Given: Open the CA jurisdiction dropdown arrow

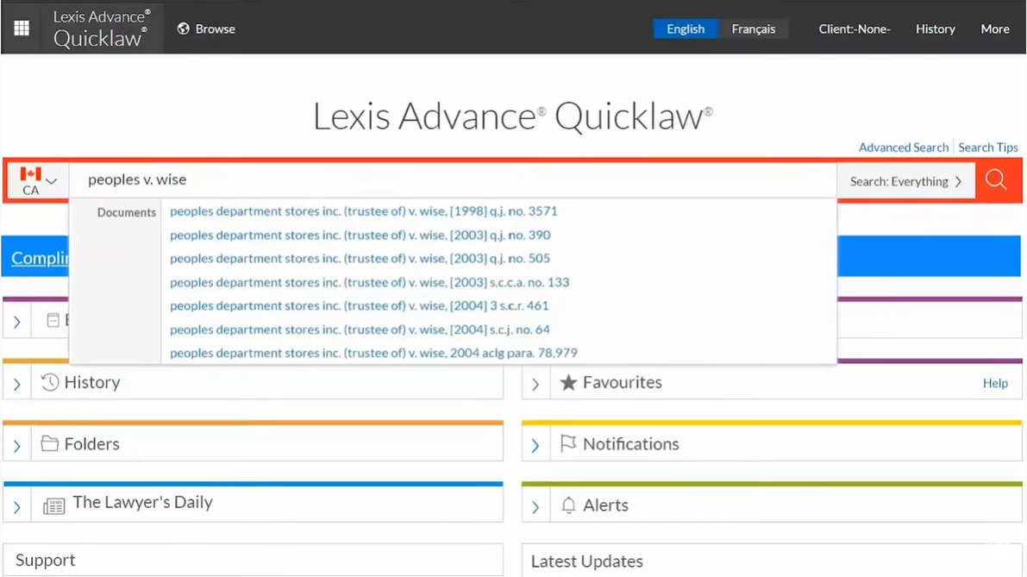Looking at the screenshot, I should 52,181.
